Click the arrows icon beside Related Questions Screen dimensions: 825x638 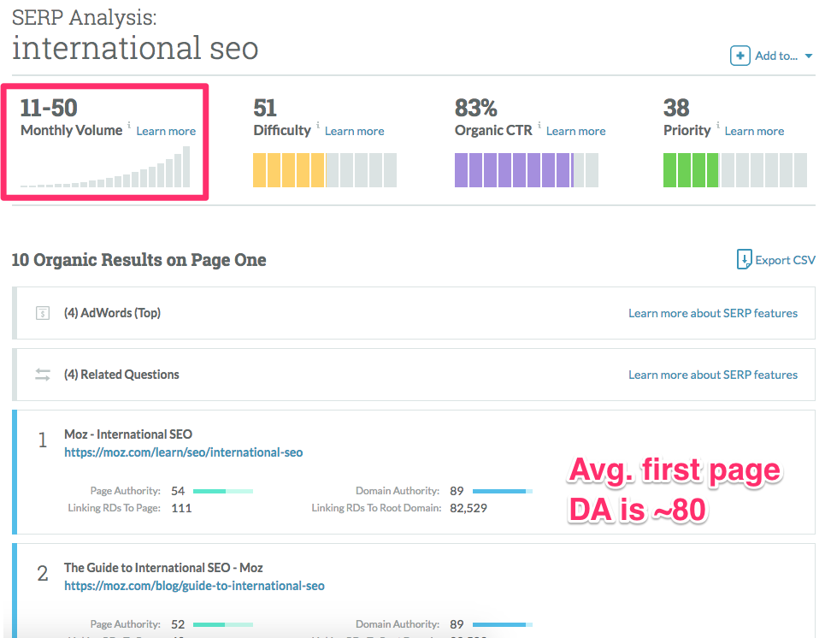tap(42, 374)
